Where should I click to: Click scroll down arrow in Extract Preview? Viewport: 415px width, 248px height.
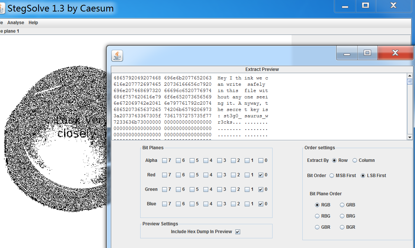410,137
